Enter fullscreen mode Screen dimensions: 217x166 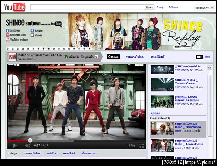click(141, 146)
